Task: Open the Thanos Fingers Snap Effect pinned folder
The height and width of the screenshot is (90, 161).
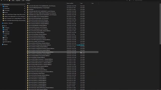Action: [x=15, y=14]
